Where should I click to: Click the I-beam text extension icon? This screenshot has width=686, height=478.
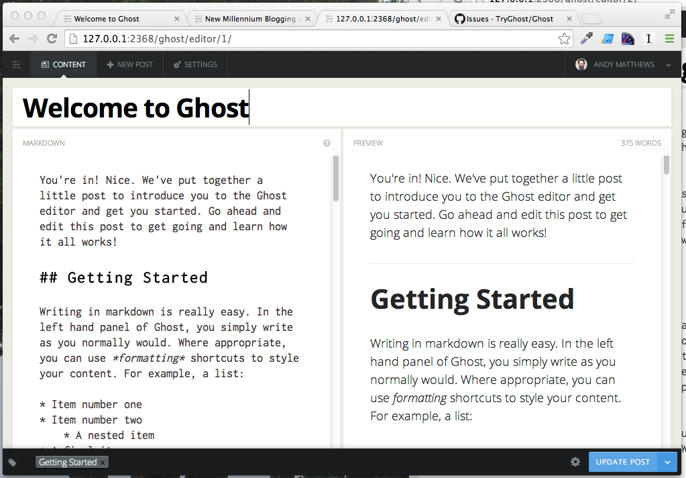[x=648, y=38]
